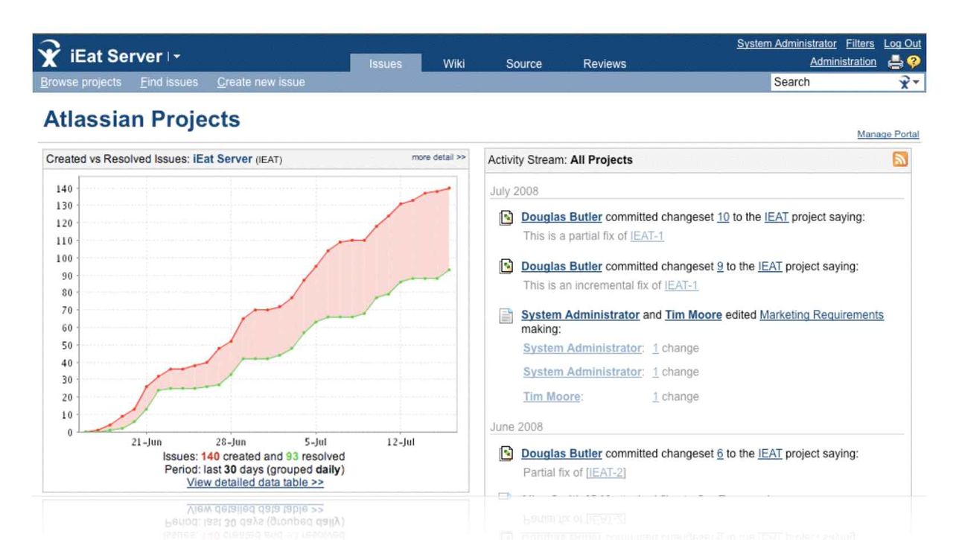This screenshot has width=959, height=540.
Task: Open changeset 9 link
Action: (x=720, y=266)
